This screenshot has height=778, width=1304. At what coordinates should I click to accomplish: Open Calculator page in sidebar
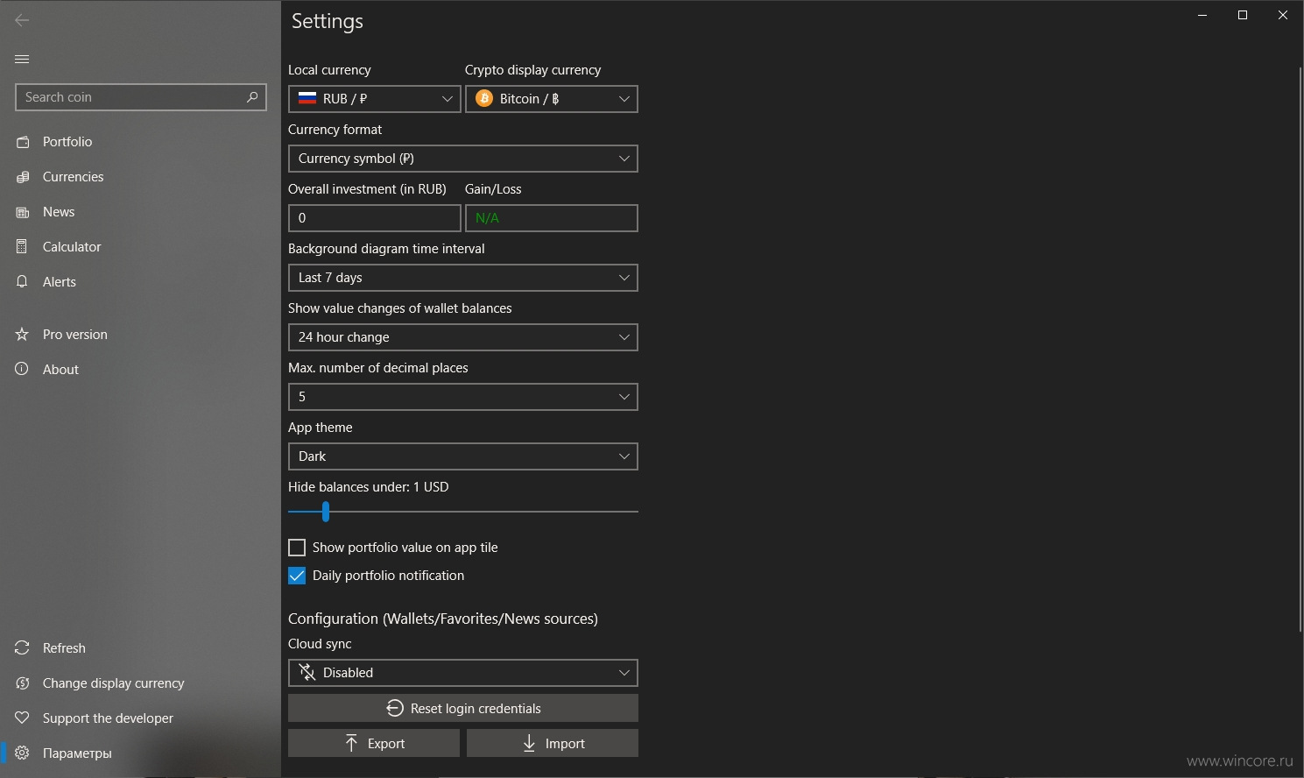tap(140, 247)
